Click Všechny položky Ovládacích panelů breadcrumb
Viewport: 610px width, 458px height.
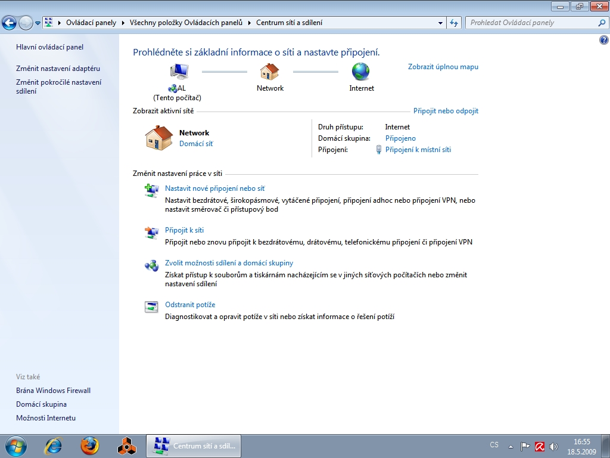[186, 23]
